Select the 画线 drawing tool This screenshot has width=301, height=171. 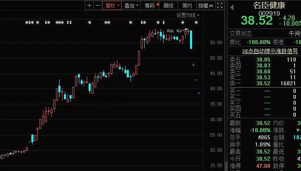pos(168,6)
